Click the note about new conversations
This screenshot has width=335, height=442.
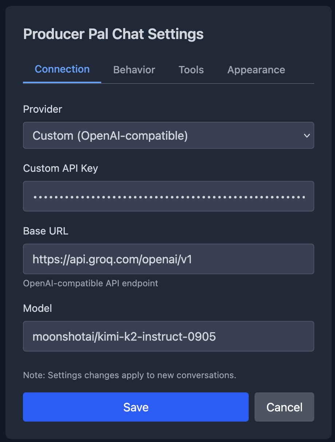click(130, 375)
